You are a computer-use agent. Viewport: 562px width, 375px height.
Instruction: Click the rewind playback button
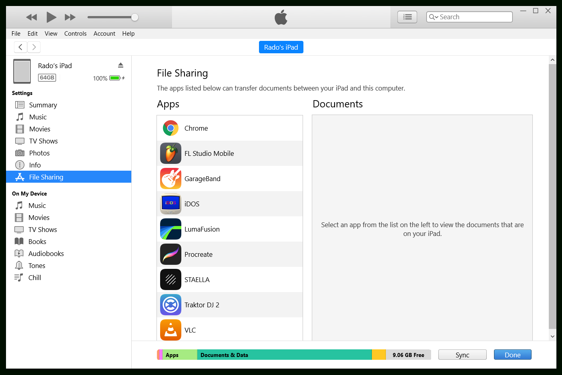click(x=31, y=17)
